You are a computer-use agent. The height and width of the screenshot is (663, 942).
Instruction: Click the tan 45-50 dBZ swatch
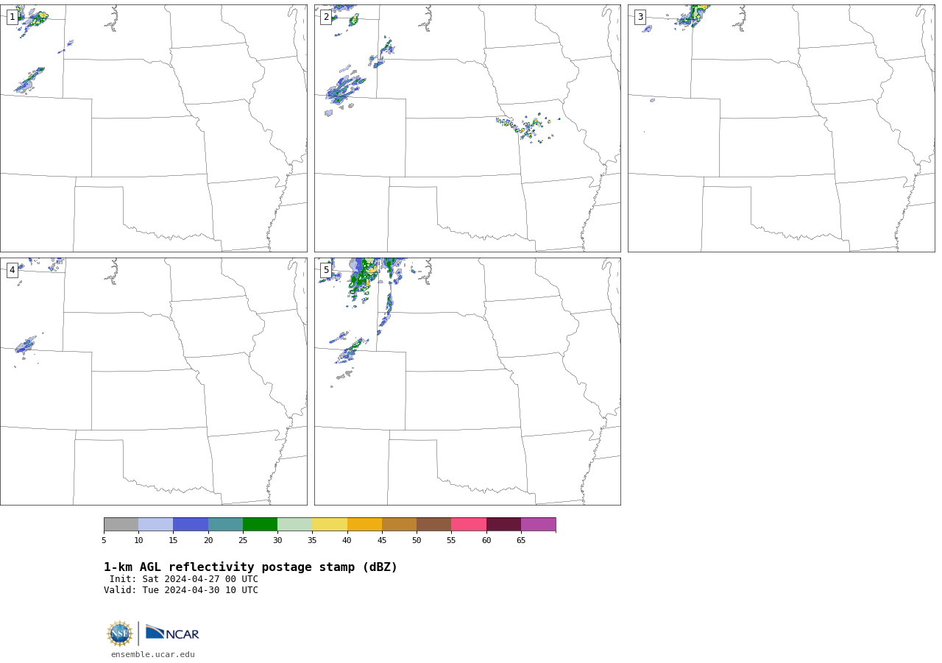point(399,525)
